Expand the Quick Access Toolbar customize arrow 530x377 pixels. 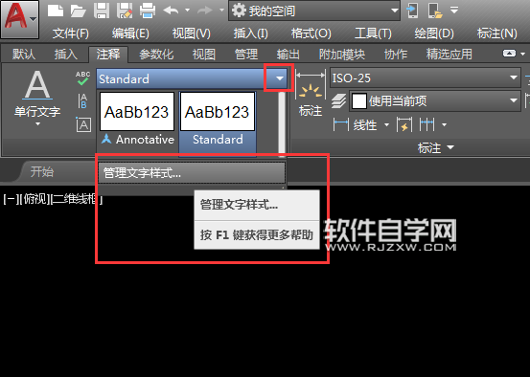point(454,11)
